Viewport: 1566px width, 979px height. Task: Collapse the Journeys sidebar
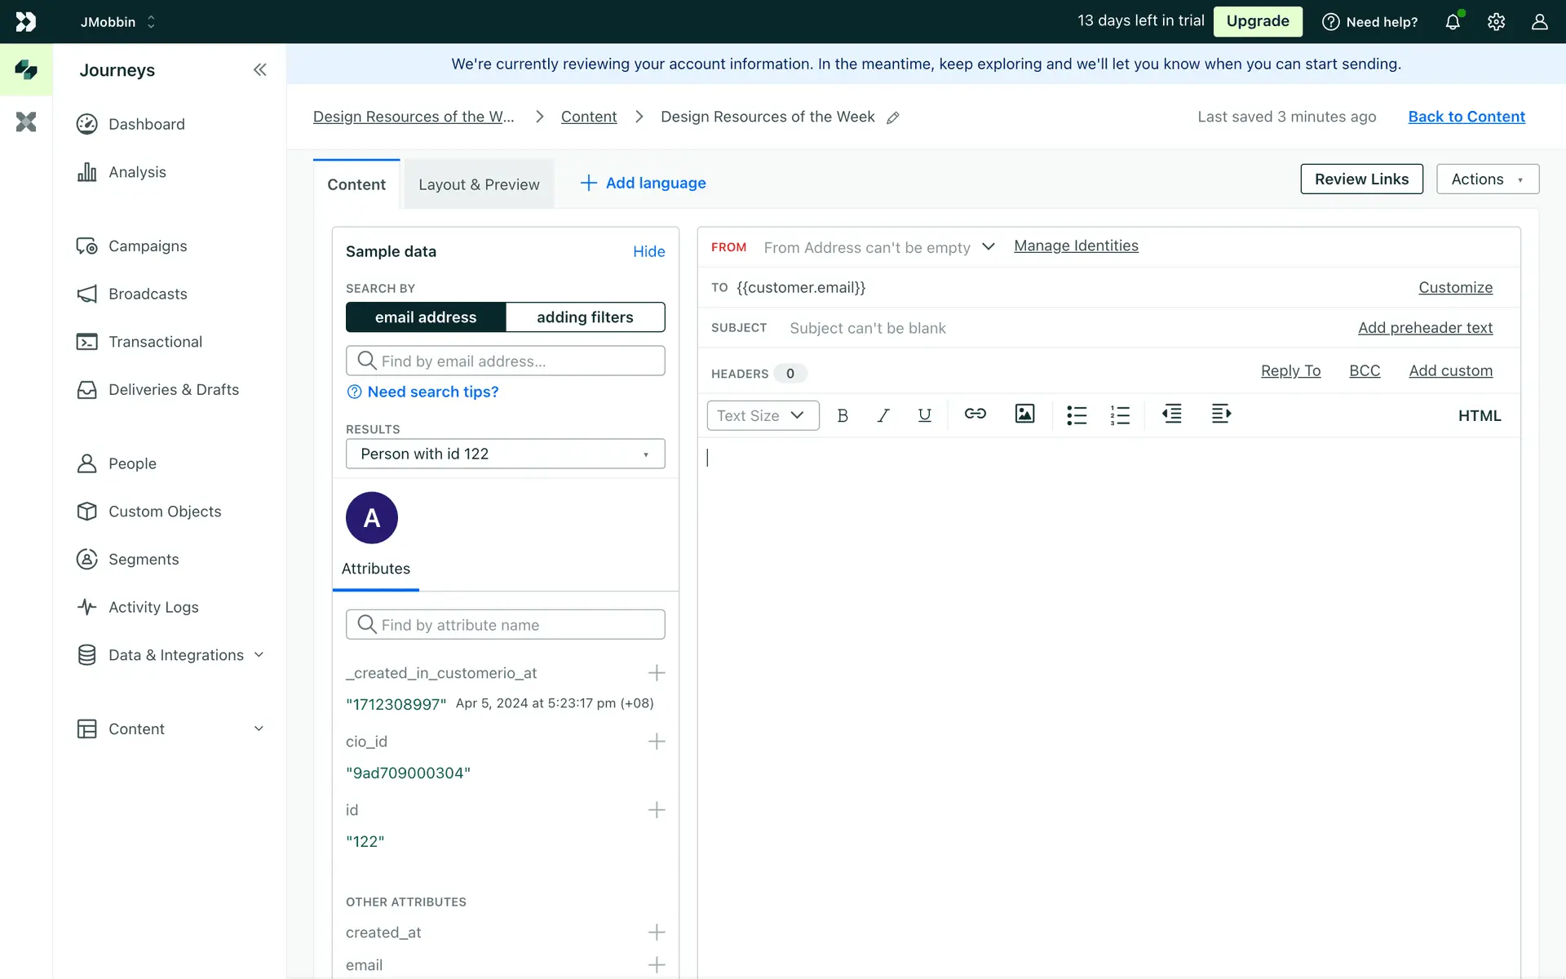(259, 70)
